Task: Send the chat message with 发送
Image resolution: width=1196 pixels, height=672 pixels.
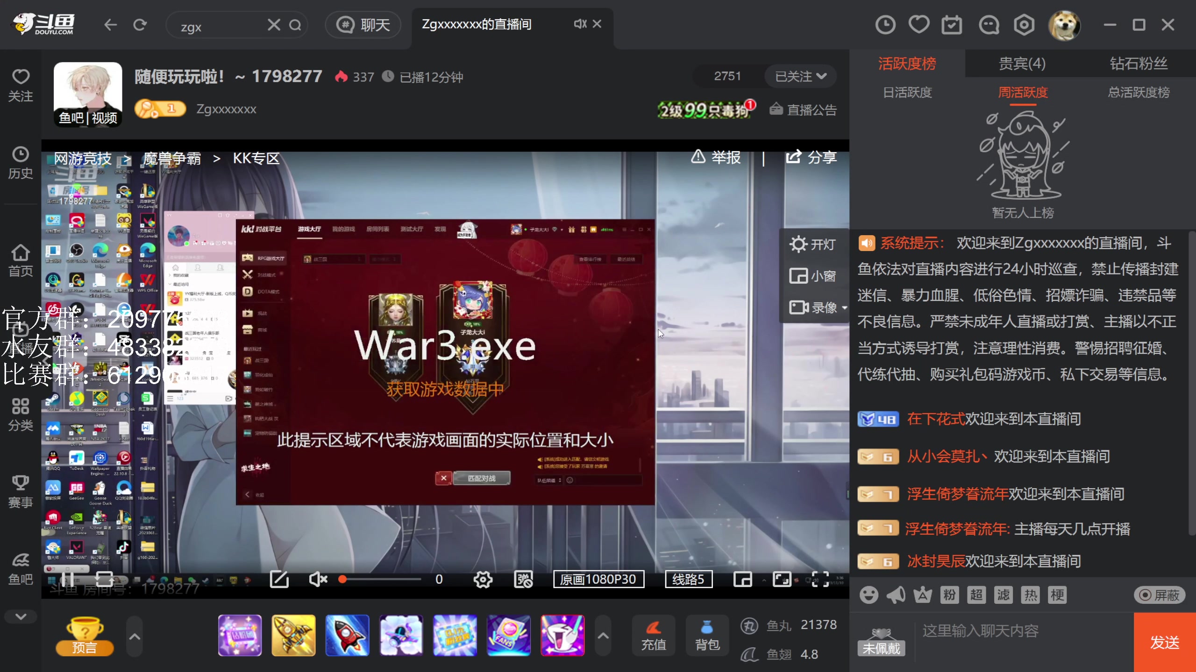Action: pyautogui.click(x=1164, y=643)
